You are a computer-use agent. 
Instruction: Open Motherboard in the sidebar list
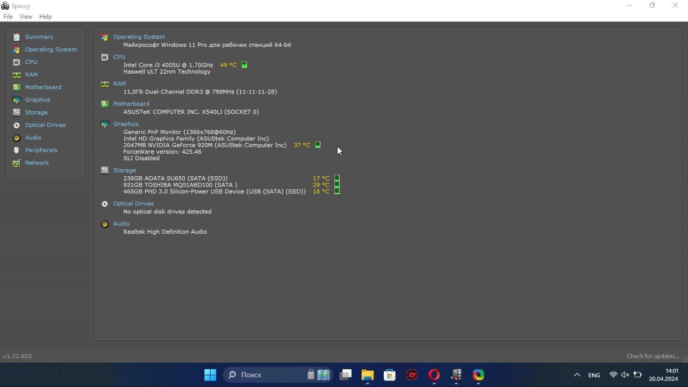[43, 87]
